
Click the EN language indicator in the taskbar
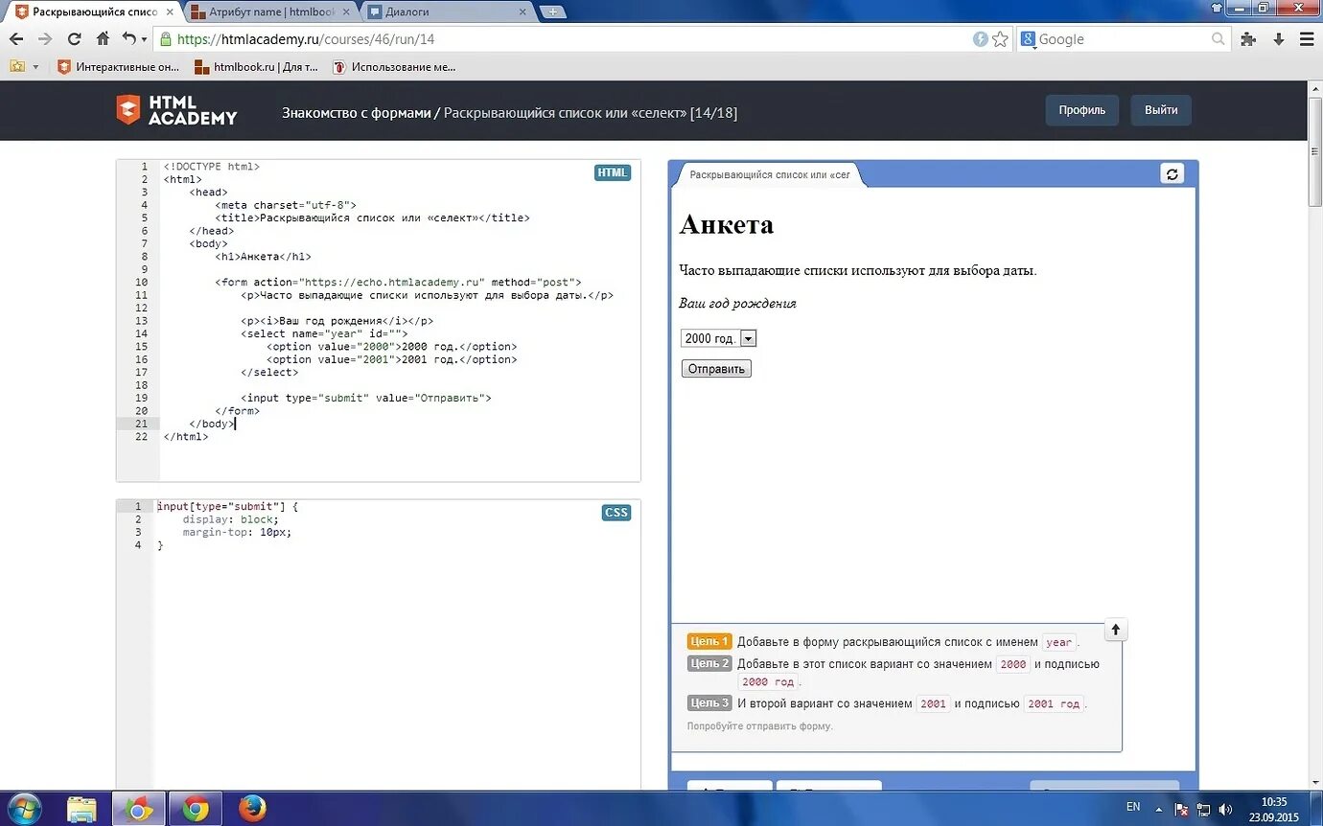coord(1133,807)
